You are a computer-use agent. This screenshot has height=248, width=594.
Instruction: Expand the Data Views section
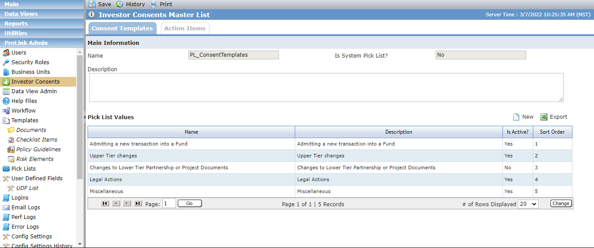coord(42,14)
